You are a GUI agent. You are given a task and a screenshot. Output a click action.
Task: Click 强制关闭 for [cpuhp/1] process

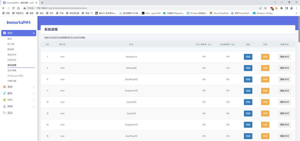click(284, 113)
